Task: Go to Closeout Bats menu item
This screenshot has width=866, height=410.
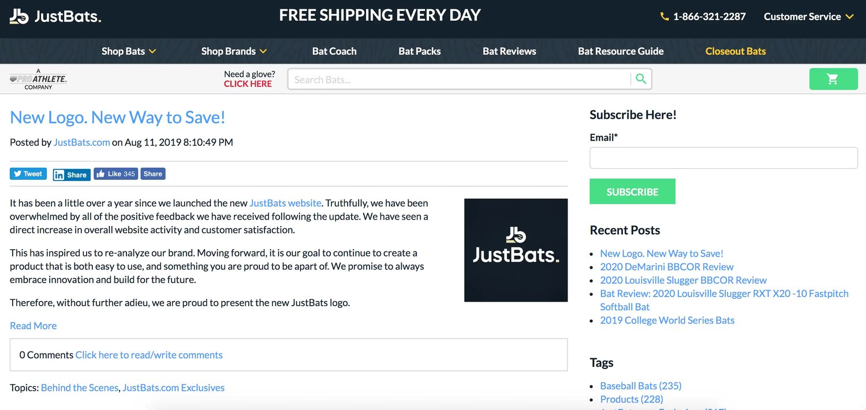Action: [x=736, y=51]
